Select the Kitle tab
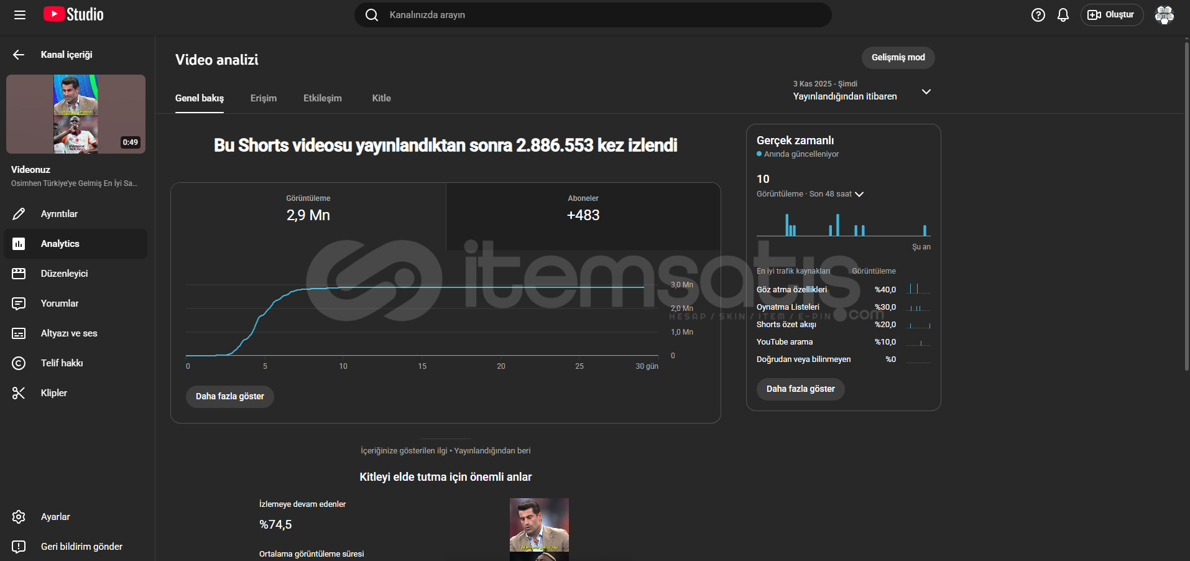Image resolution: width=1190 pixels, height=561 pixels. pos(381,98)
